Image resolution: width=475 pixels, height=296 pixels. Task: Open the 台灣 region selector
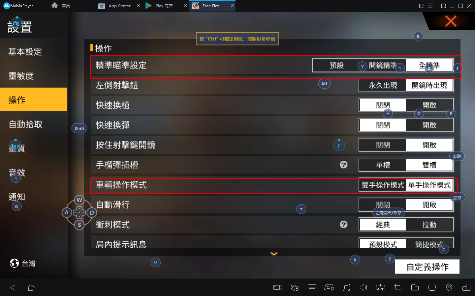22,263
